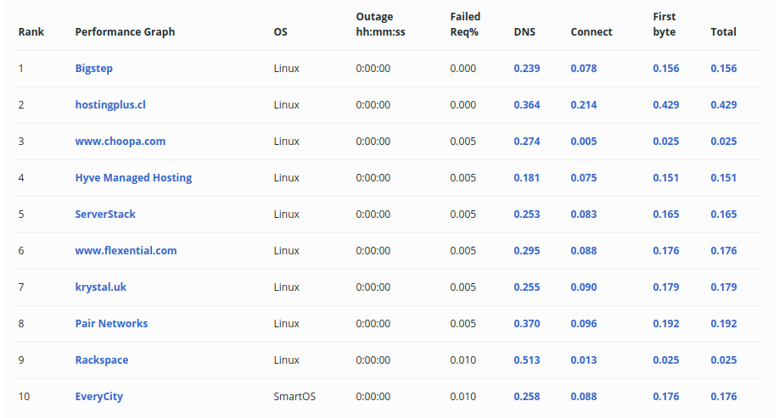Select Linux in the Pair Networks row
The height and width of the screenshot is (418, 779).
286,324
